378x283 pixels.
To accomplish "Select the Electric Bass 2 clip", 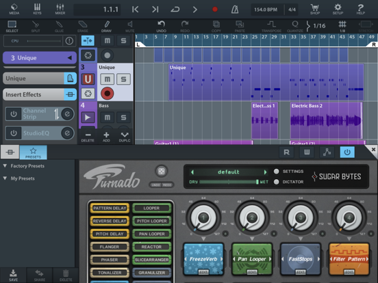I will click(x=326, y=120).
